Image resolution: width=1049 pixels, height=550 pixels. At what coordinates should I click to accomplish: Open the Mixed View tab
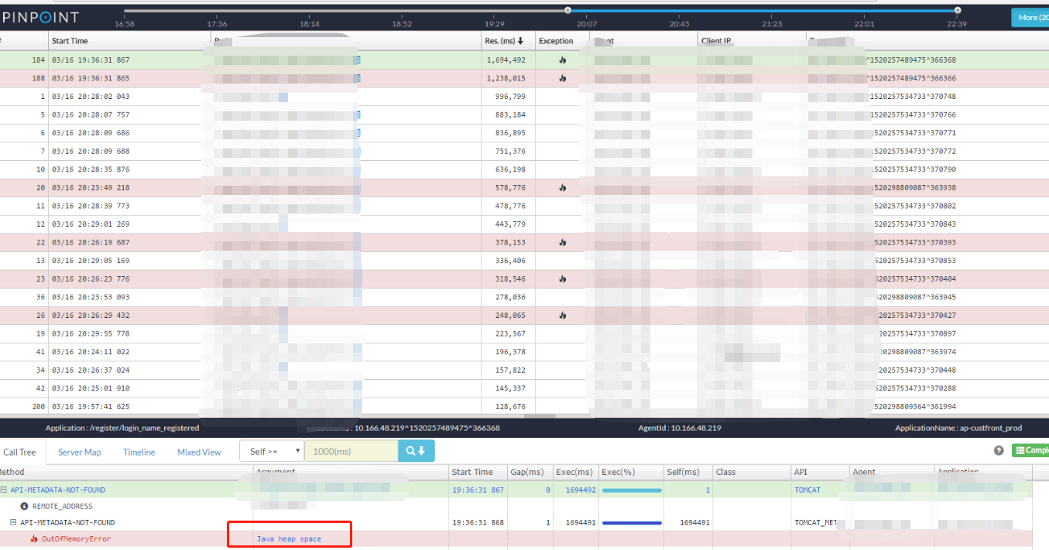tap(199, 453)
